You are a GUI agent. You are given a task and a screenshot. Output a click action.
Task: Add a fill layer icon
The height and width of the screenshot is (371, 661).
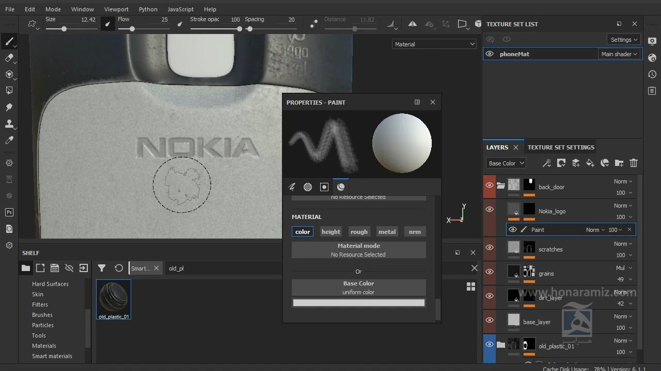pos(590,163)
